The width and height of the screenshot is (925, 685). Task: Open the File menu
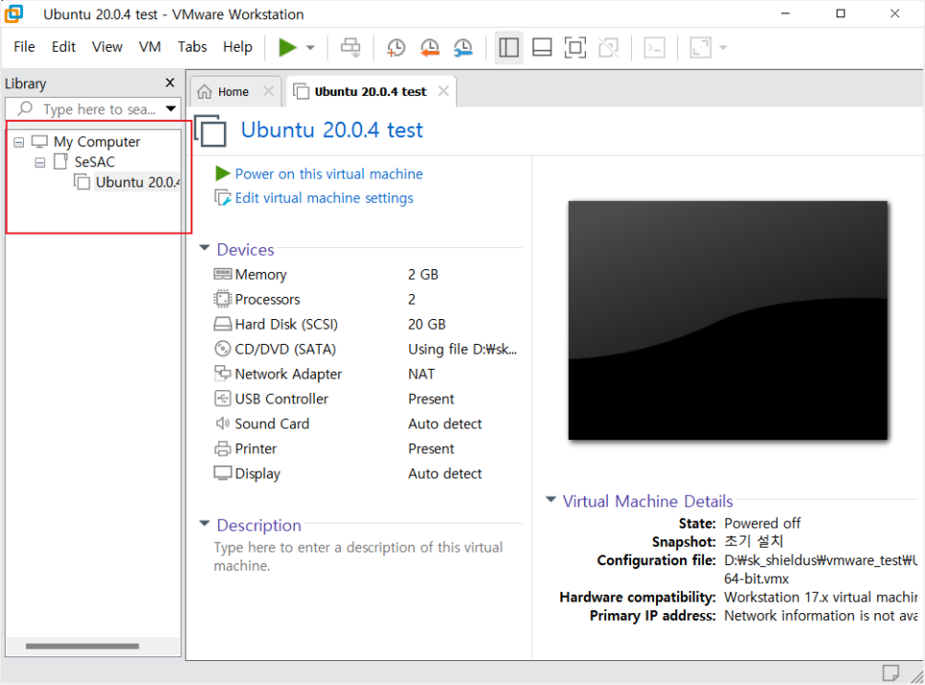coord(24,47)
